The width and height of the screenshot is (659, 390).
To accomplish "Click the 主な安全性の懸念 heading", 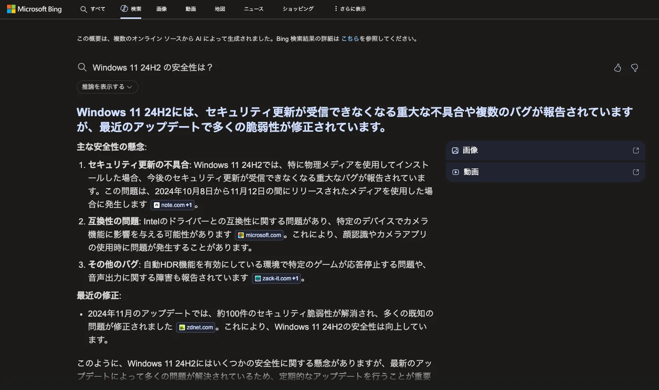I will (111, 147).
